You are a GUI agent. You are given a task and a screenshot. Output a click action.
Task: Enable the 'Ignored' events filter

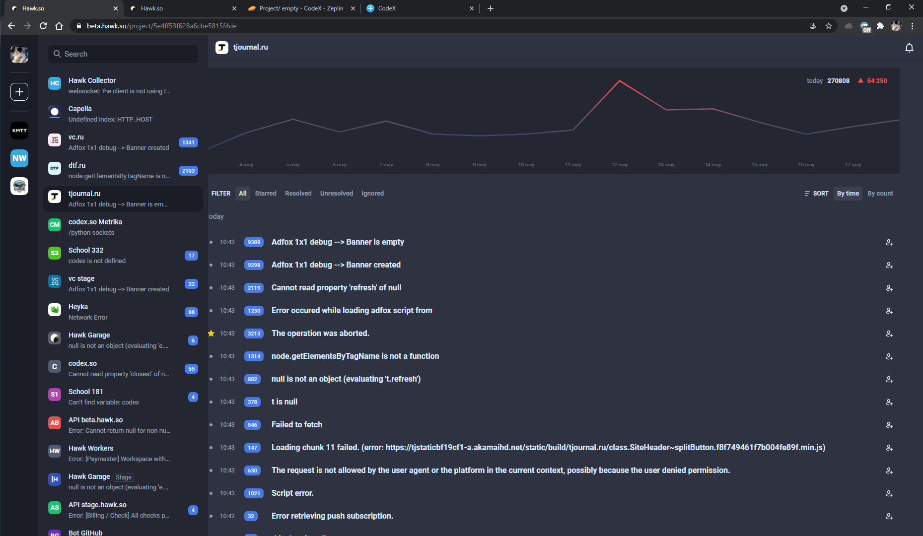(x=372, y=193)
